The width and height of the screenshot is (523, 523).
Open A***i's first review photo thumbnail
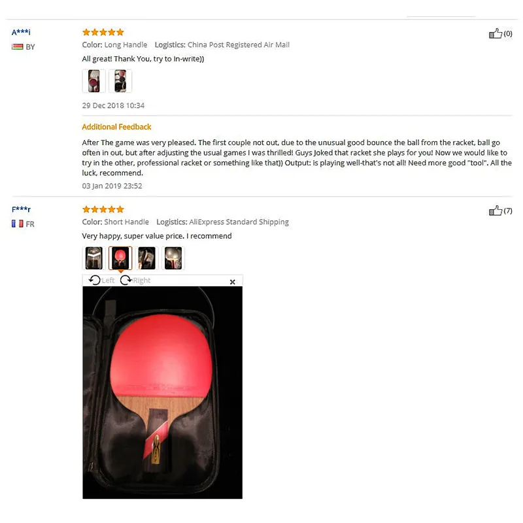(x=93, y=81)
